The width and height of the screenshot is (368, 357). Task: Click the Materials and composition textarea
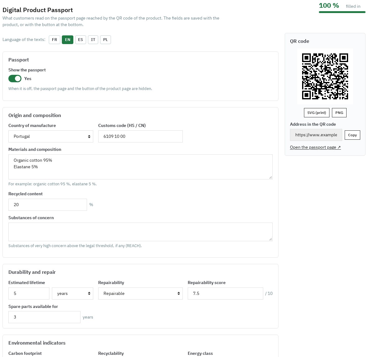click(140, 167)
